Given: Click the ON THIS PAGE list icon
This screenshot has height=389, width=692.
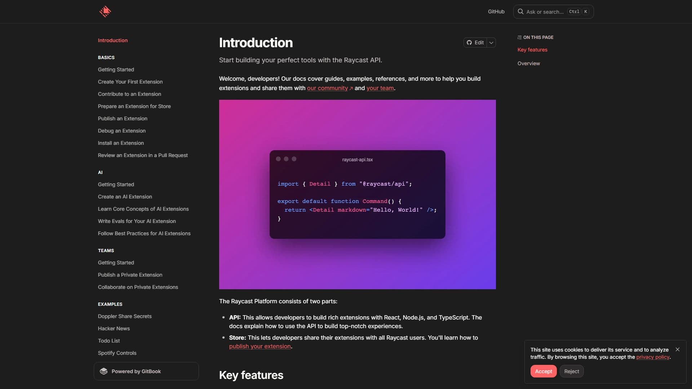Looking at the screenshot, I should pyautogui.click(x=519, y=37).
